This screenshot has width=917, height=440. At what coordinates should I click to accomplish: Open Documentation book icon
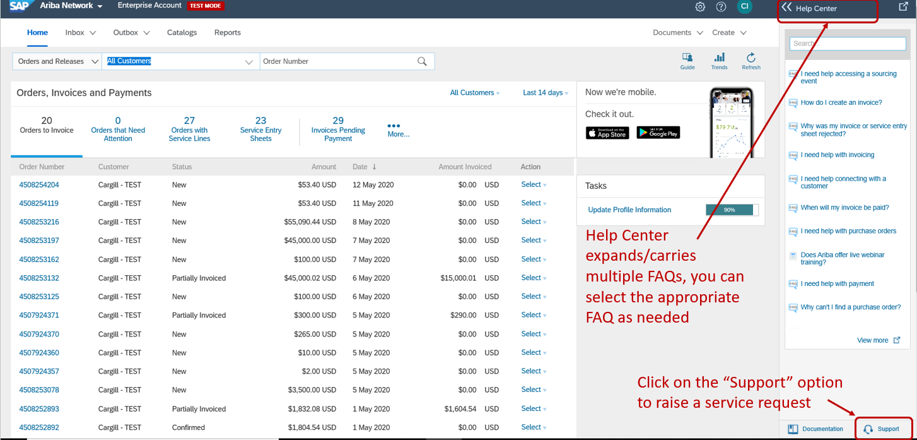793,429
